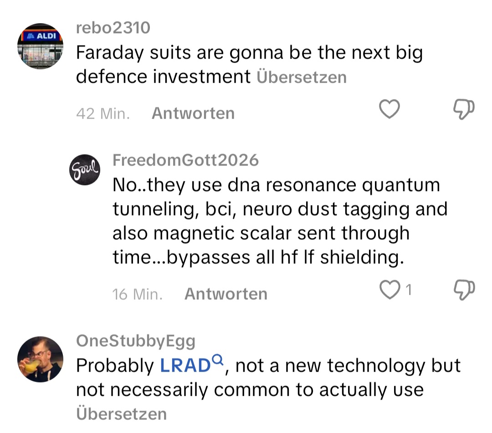Tap the like count on FreedomGott2026's reply

click(x=409, y=290)
